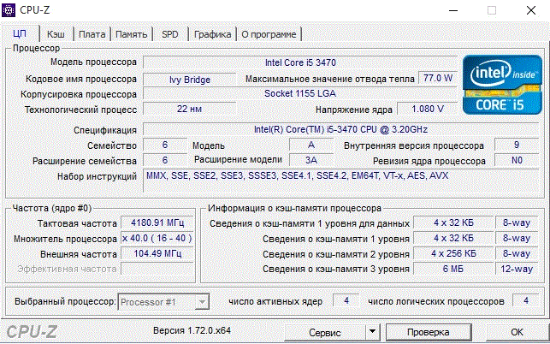Click L1 data cache size 4 x 32 КБ

tap(453, 222)
